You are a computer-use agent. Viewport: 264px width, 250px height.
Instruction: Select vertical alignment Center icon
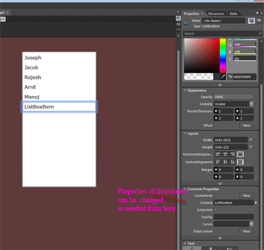point(225,162)
